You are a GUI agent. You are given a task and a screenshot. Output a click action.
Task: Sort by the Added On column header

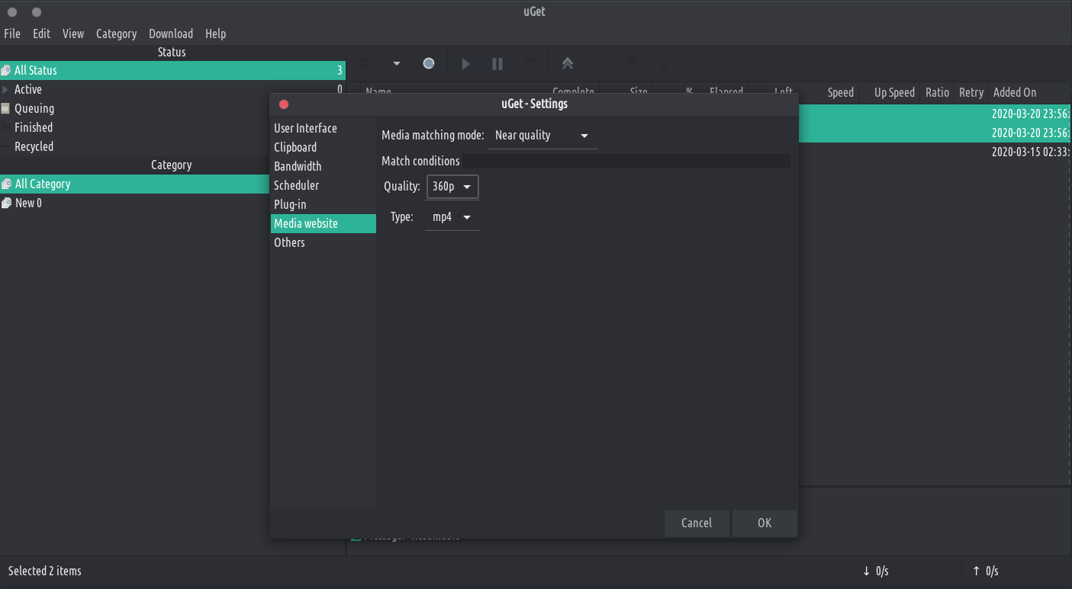[x=1030, y=92]
